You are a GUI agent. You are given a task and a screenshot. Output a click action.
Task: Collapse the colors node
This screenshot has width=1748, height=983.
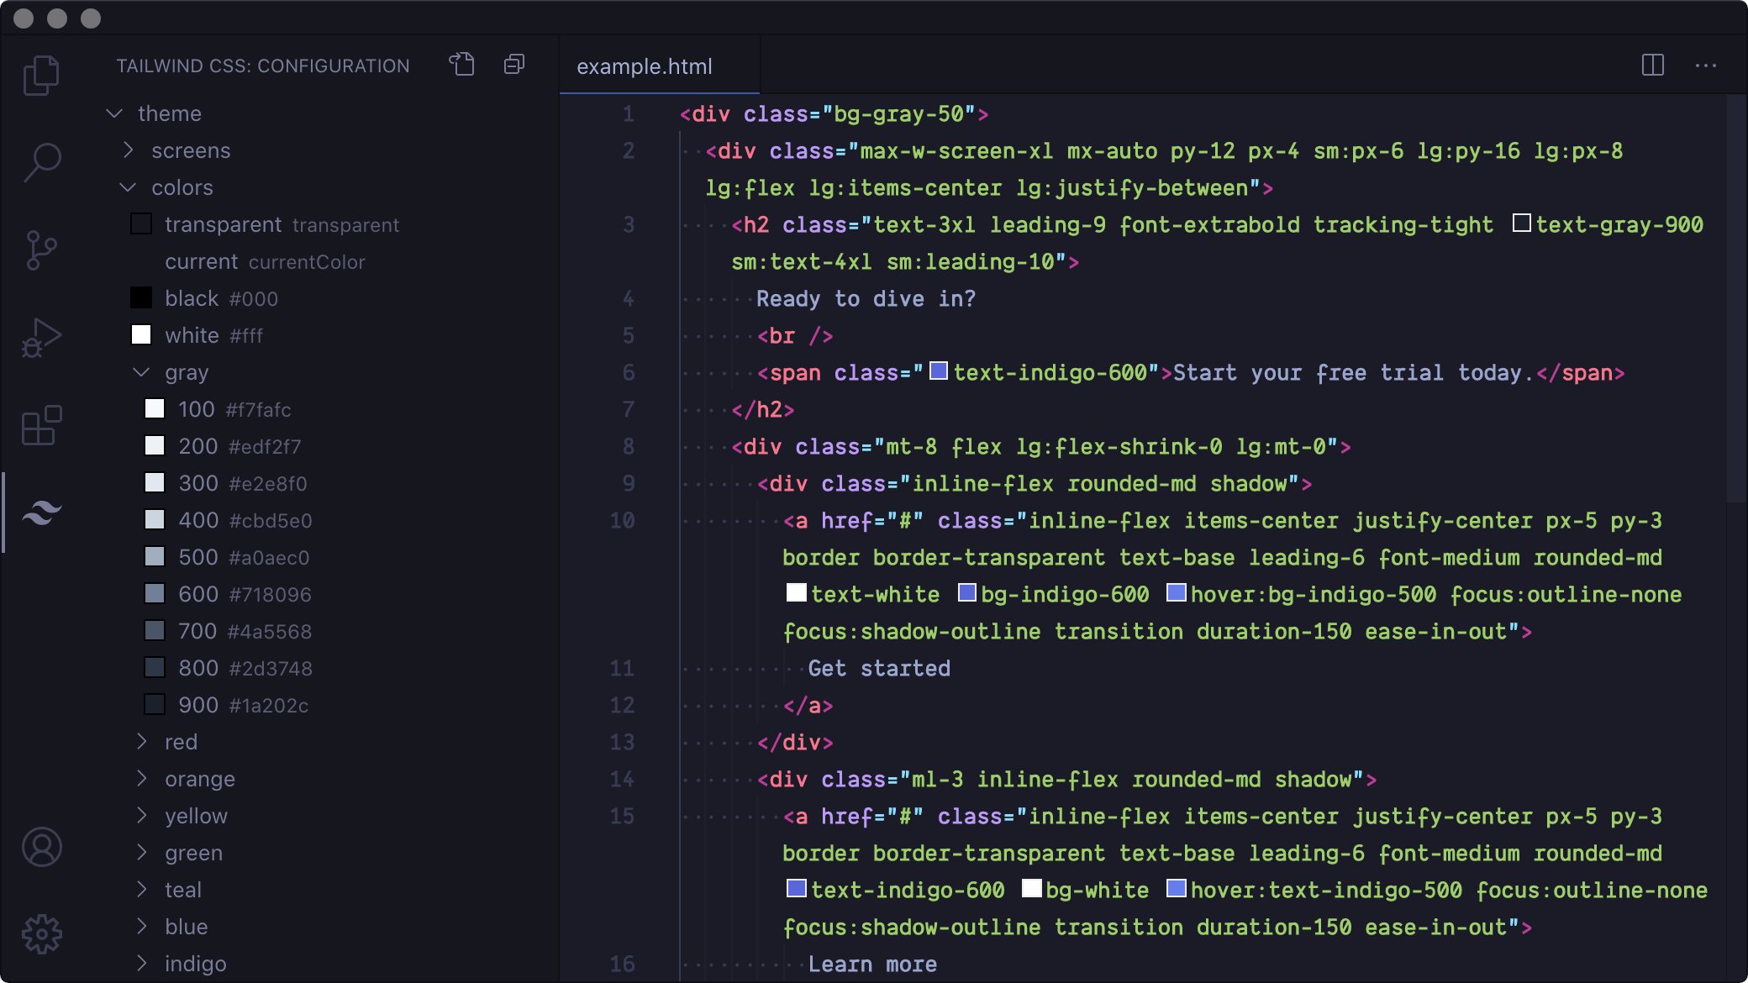(128, 187)
